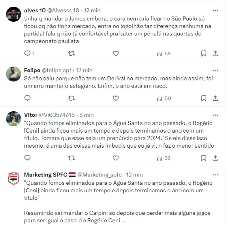Open more options on Felipe's tweet
Viewport: 227px width, 225px height.
click(215, 70)
